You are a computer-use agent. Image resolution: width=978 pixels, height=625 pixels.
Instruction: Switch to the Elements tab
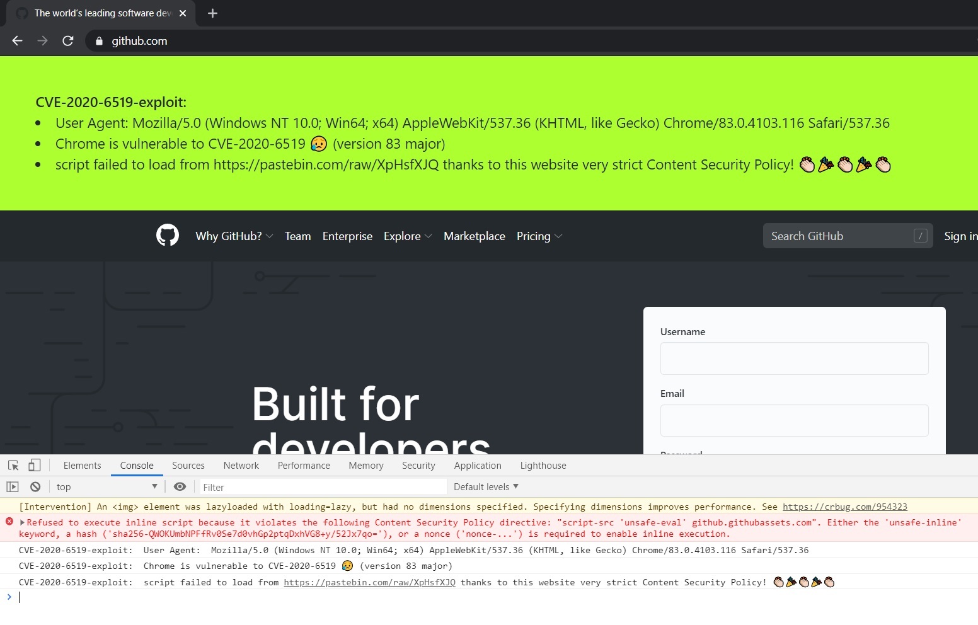tap(82, 466)
